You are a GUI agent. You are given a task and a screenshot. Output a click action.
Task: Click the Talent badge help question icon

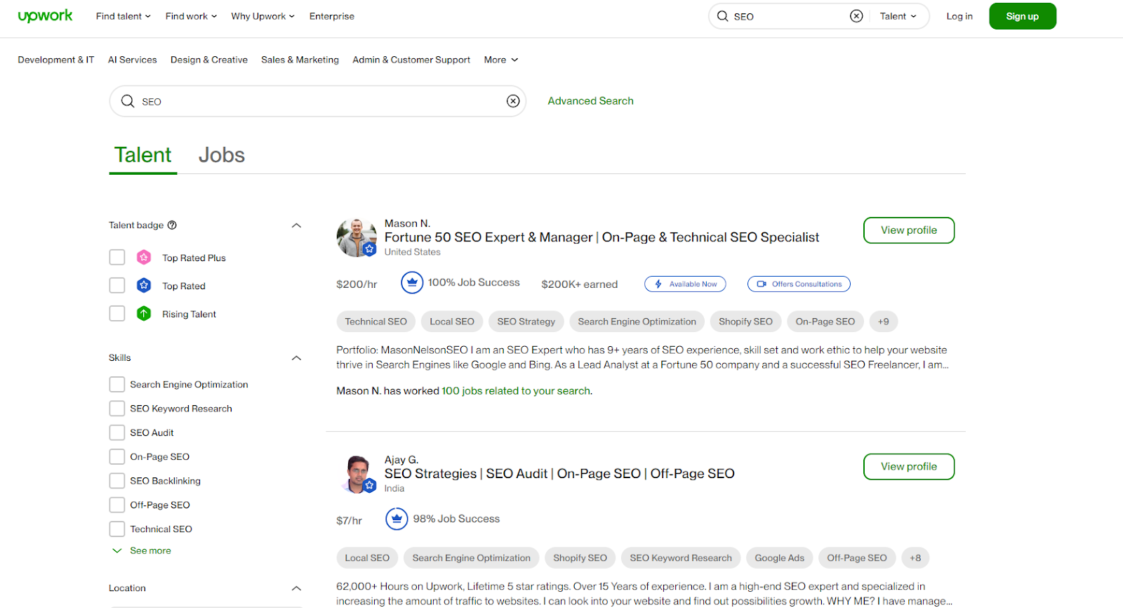tap(172, 225)
